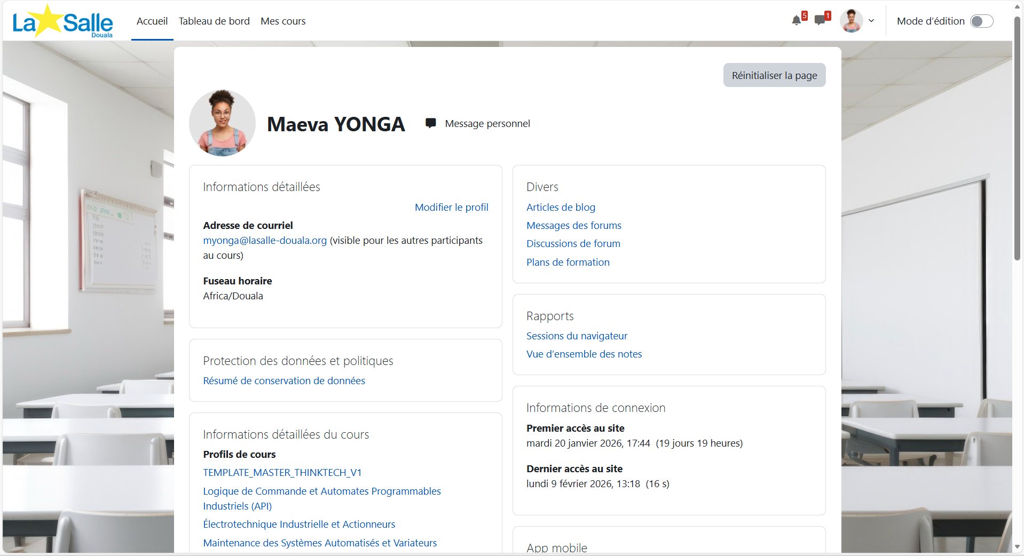Viewport: 1024px width, 556px height.
Task: Open Vue d'ensemble des notes
Action: (584, 354)
